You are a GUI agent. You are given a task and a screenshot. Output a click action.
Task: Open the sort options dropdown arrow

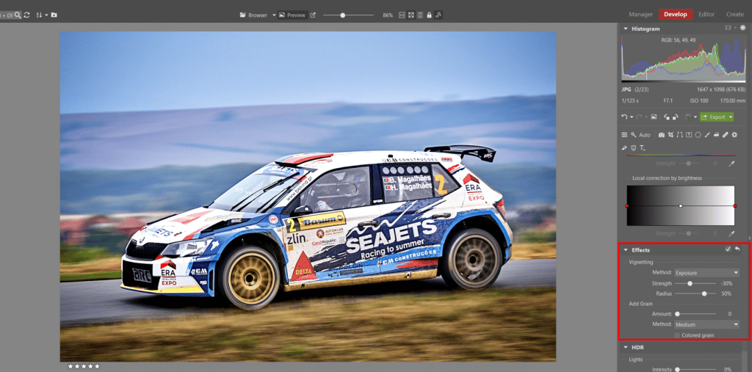tap(46, 15)
